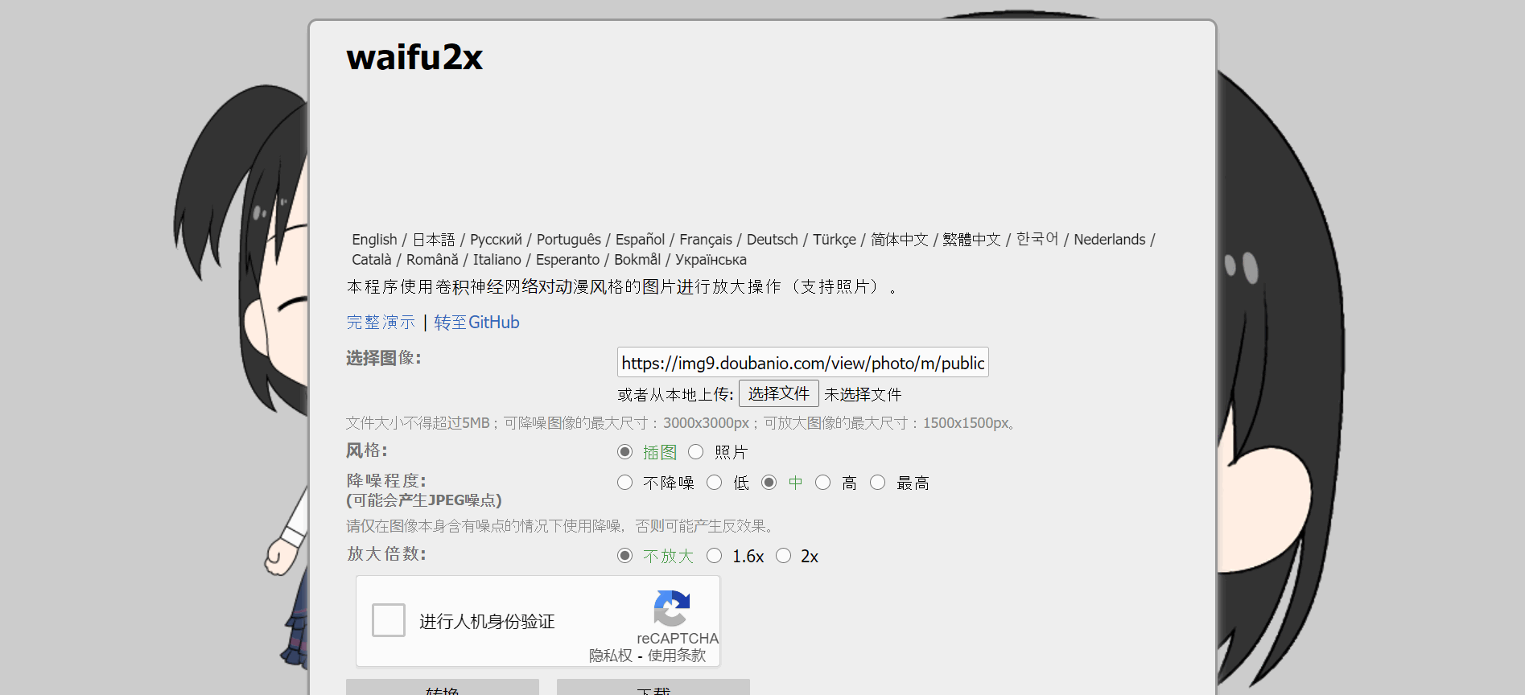The height and width of the screenshot is (695, 1525).
Task: Switch language to Français
Action: [706, 240]
